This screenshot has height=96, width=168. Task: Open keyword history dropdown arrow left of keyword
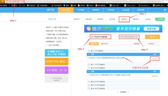(89, 37)
